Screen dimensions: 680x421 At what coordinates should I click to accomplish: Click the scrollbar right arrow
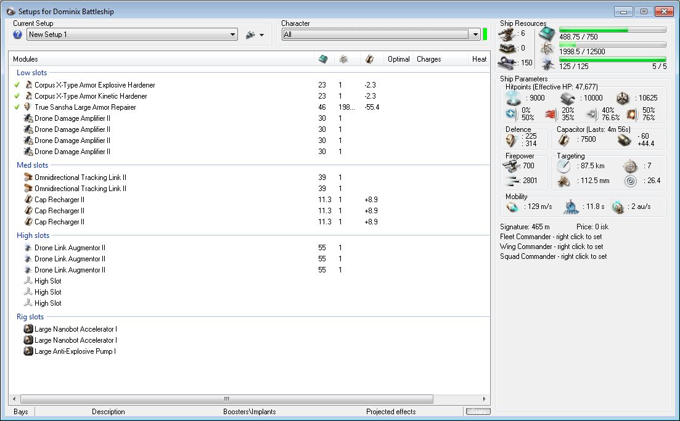point(485,399)
